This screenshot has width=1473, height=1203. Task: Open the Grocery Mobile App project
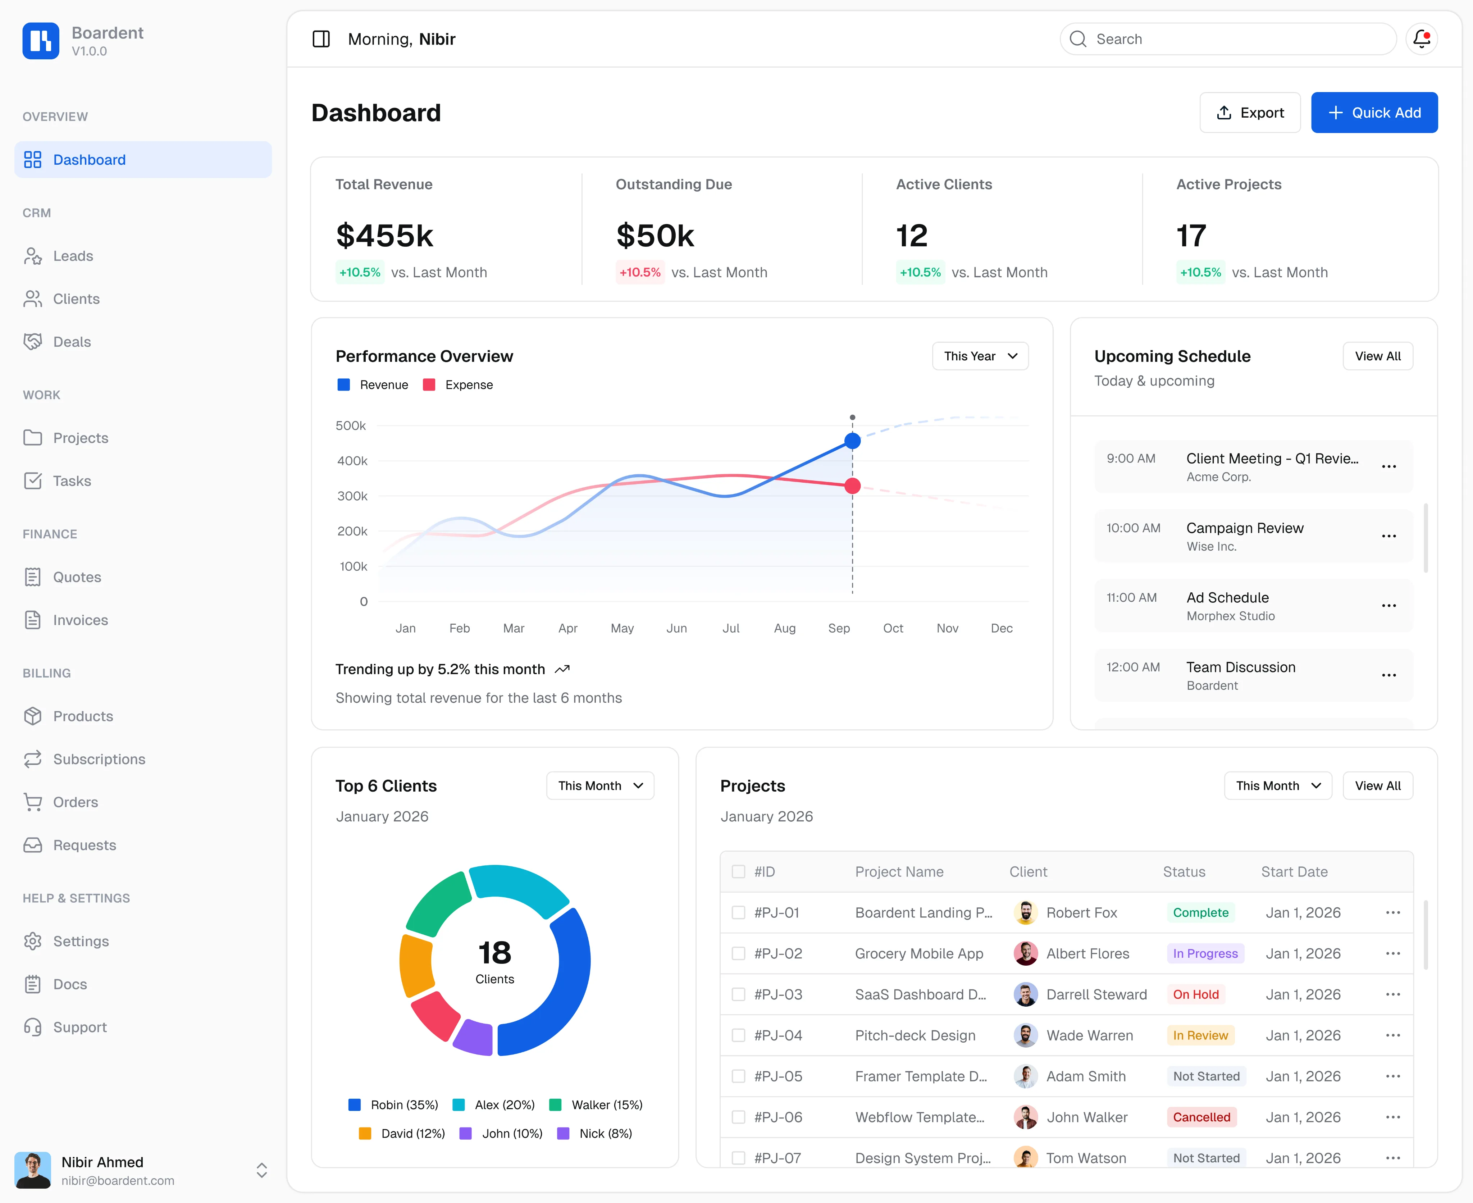click(919, 953)
